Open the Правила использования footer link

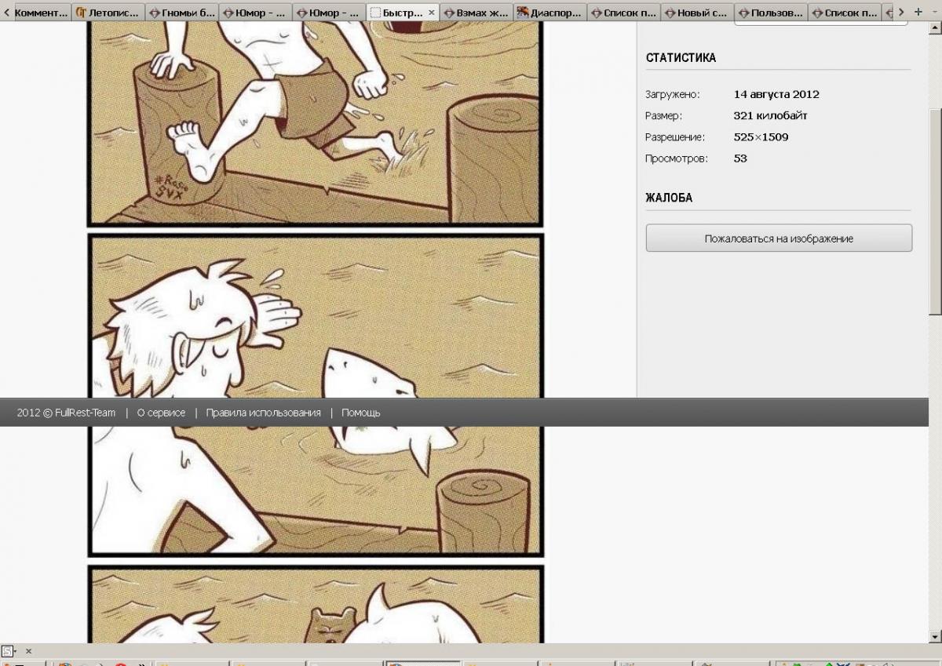tap(263, 413)
